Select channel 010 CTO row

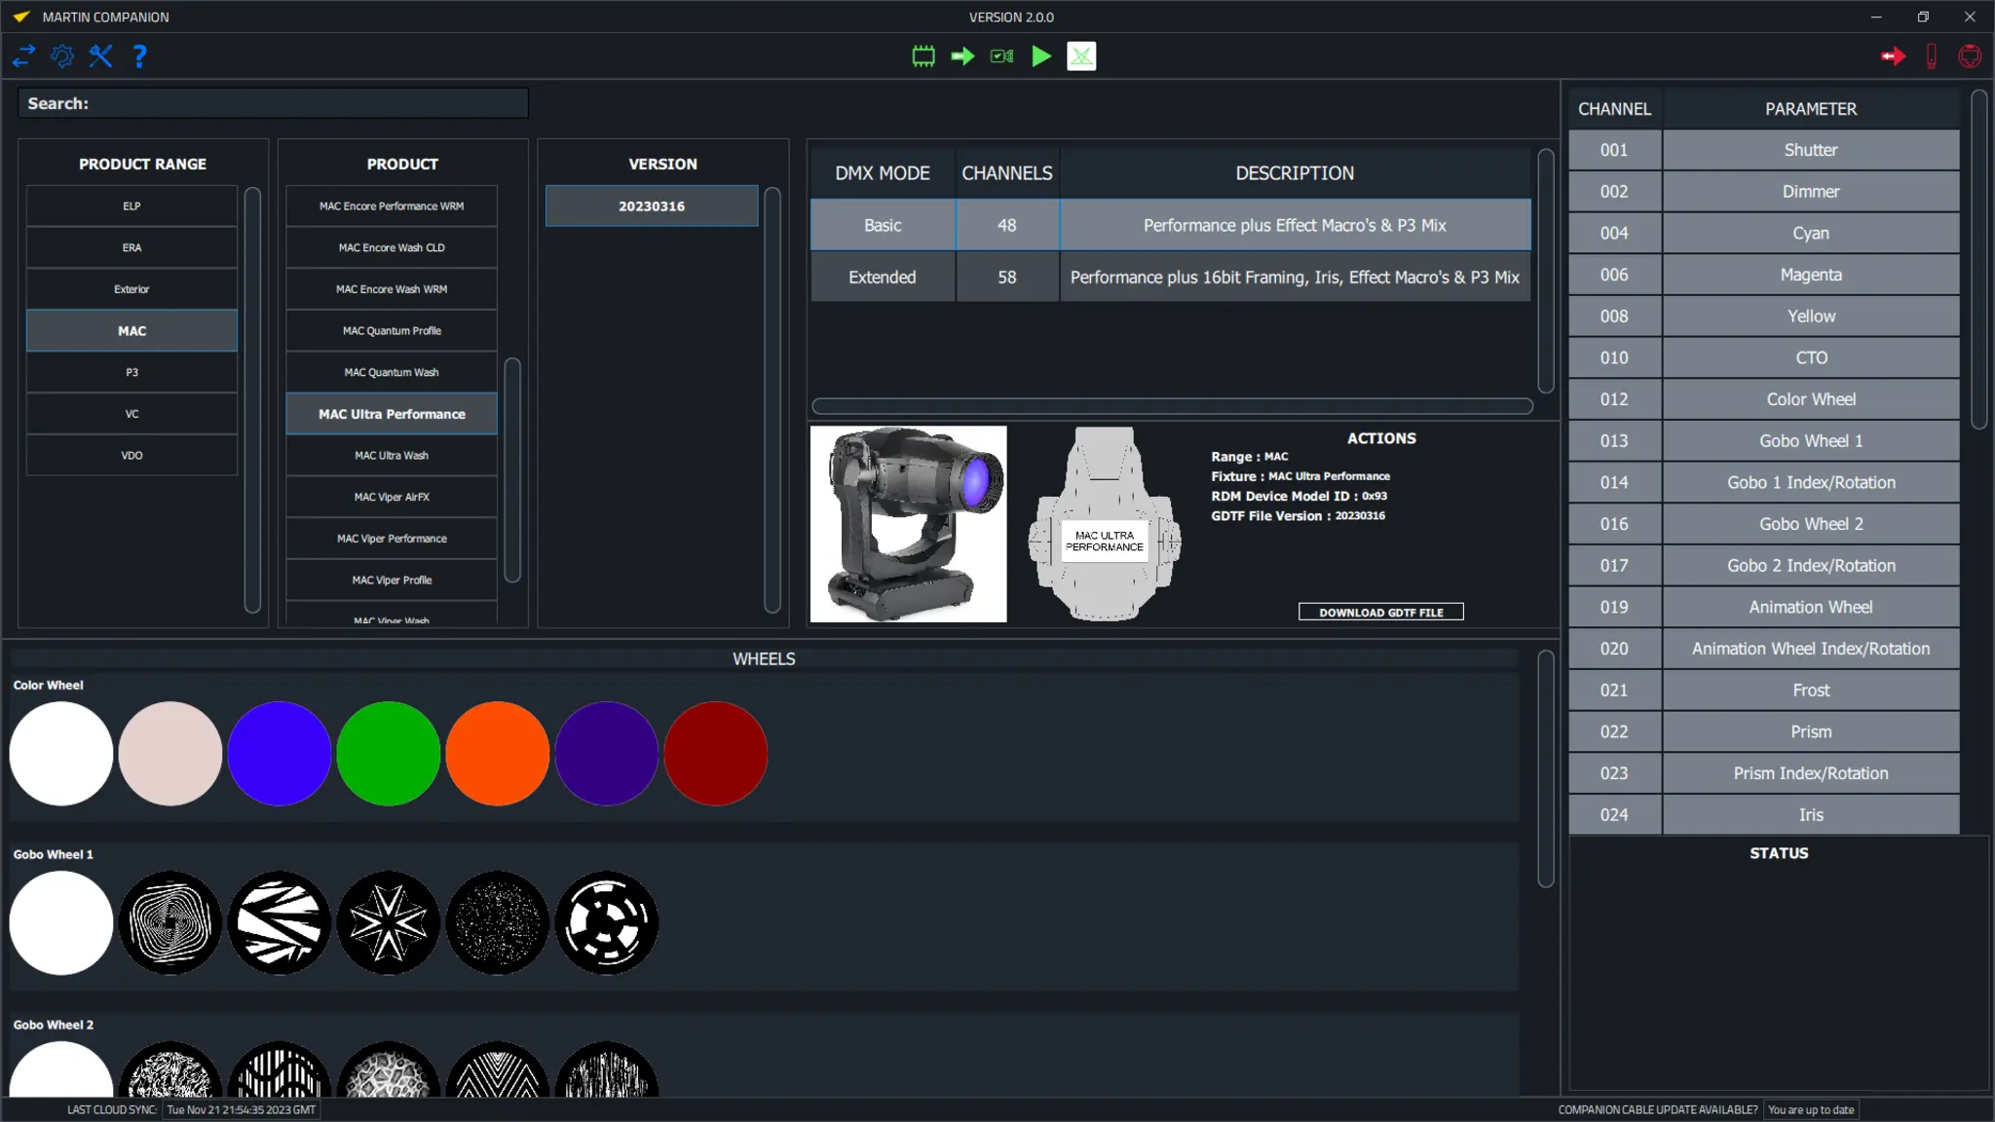coord(1763,357)
